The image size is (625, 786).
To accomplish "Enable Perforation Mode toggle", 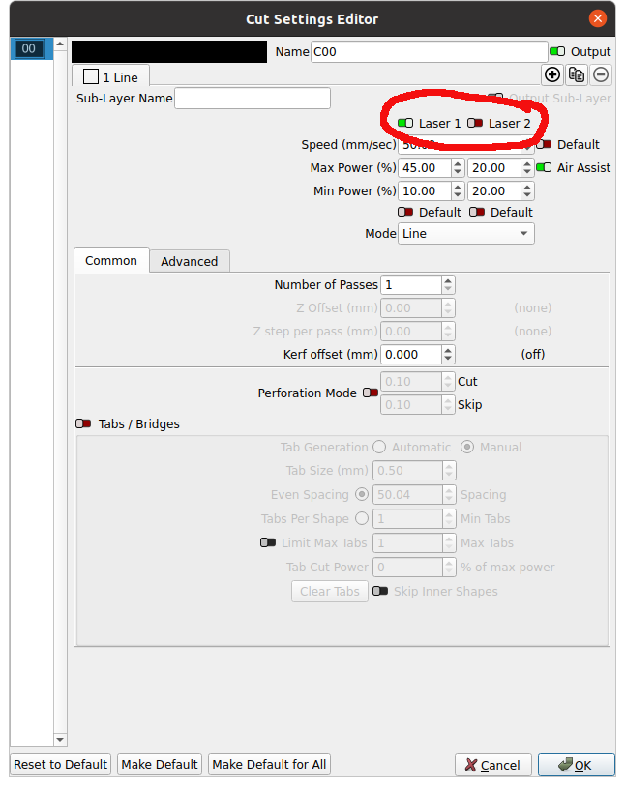I will click(371, 393).
